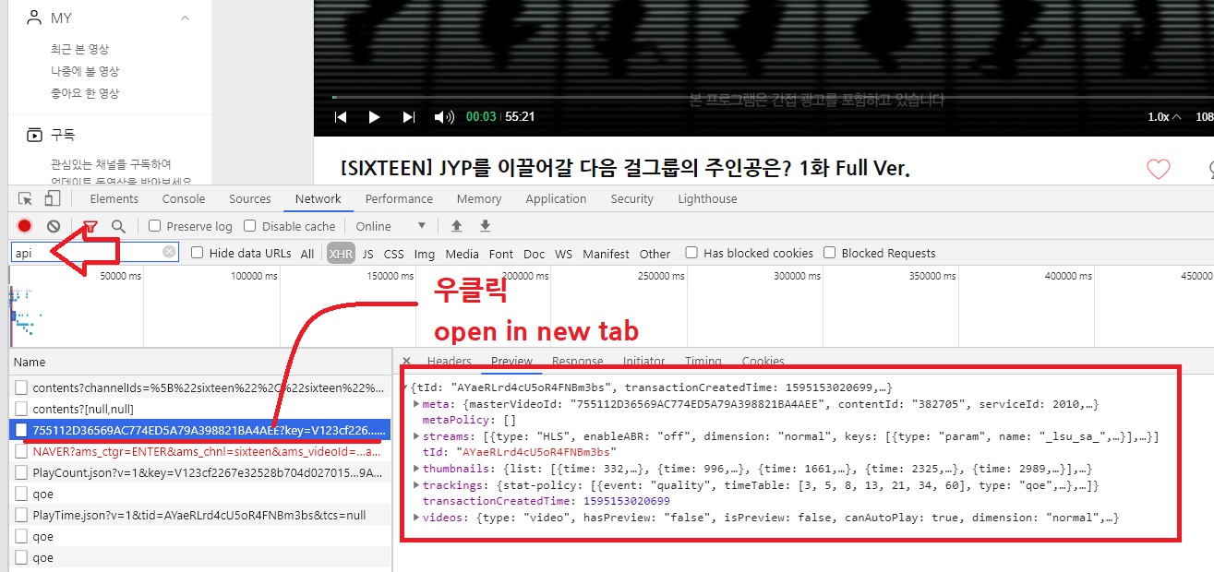The height and width of the screenshot is (572, 1214).
Task: Expand the trackings JSON node
Action: (x=416, y=485)
